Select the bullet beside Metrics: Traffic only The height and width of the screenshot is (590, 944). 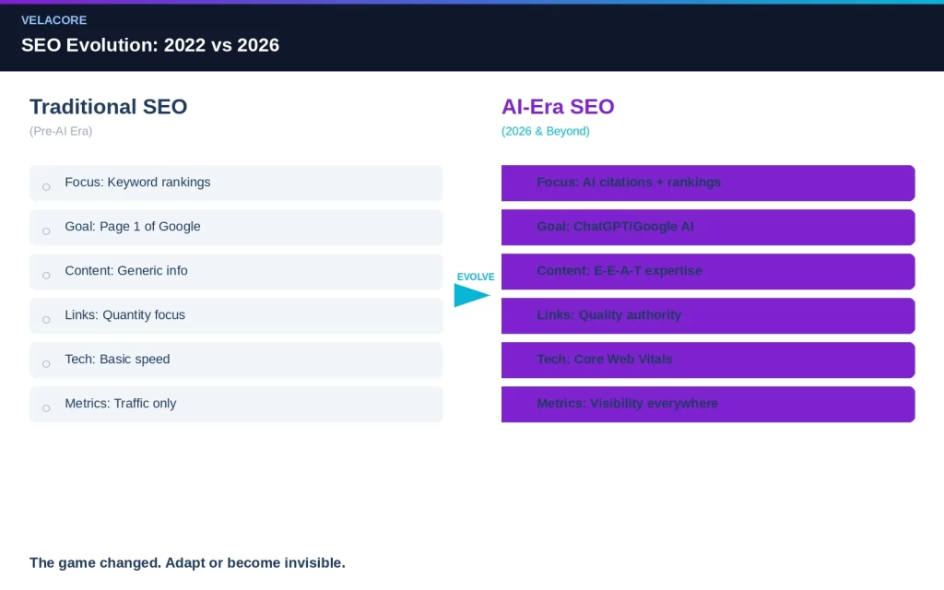tap(46, 408)
